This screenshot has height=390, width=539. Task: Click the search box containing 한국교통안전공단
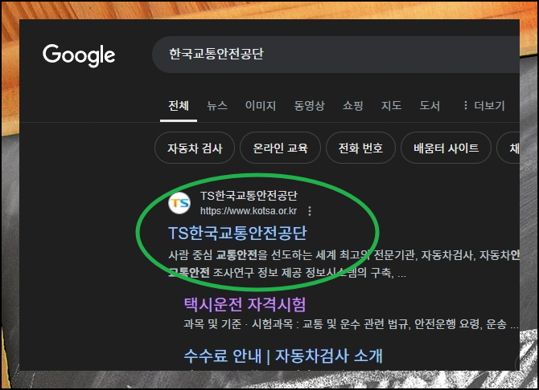pyautogui.click(x=335, y=55)
